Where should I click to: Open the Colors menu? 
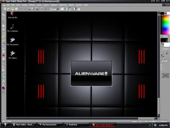click(x=39, y=5)
